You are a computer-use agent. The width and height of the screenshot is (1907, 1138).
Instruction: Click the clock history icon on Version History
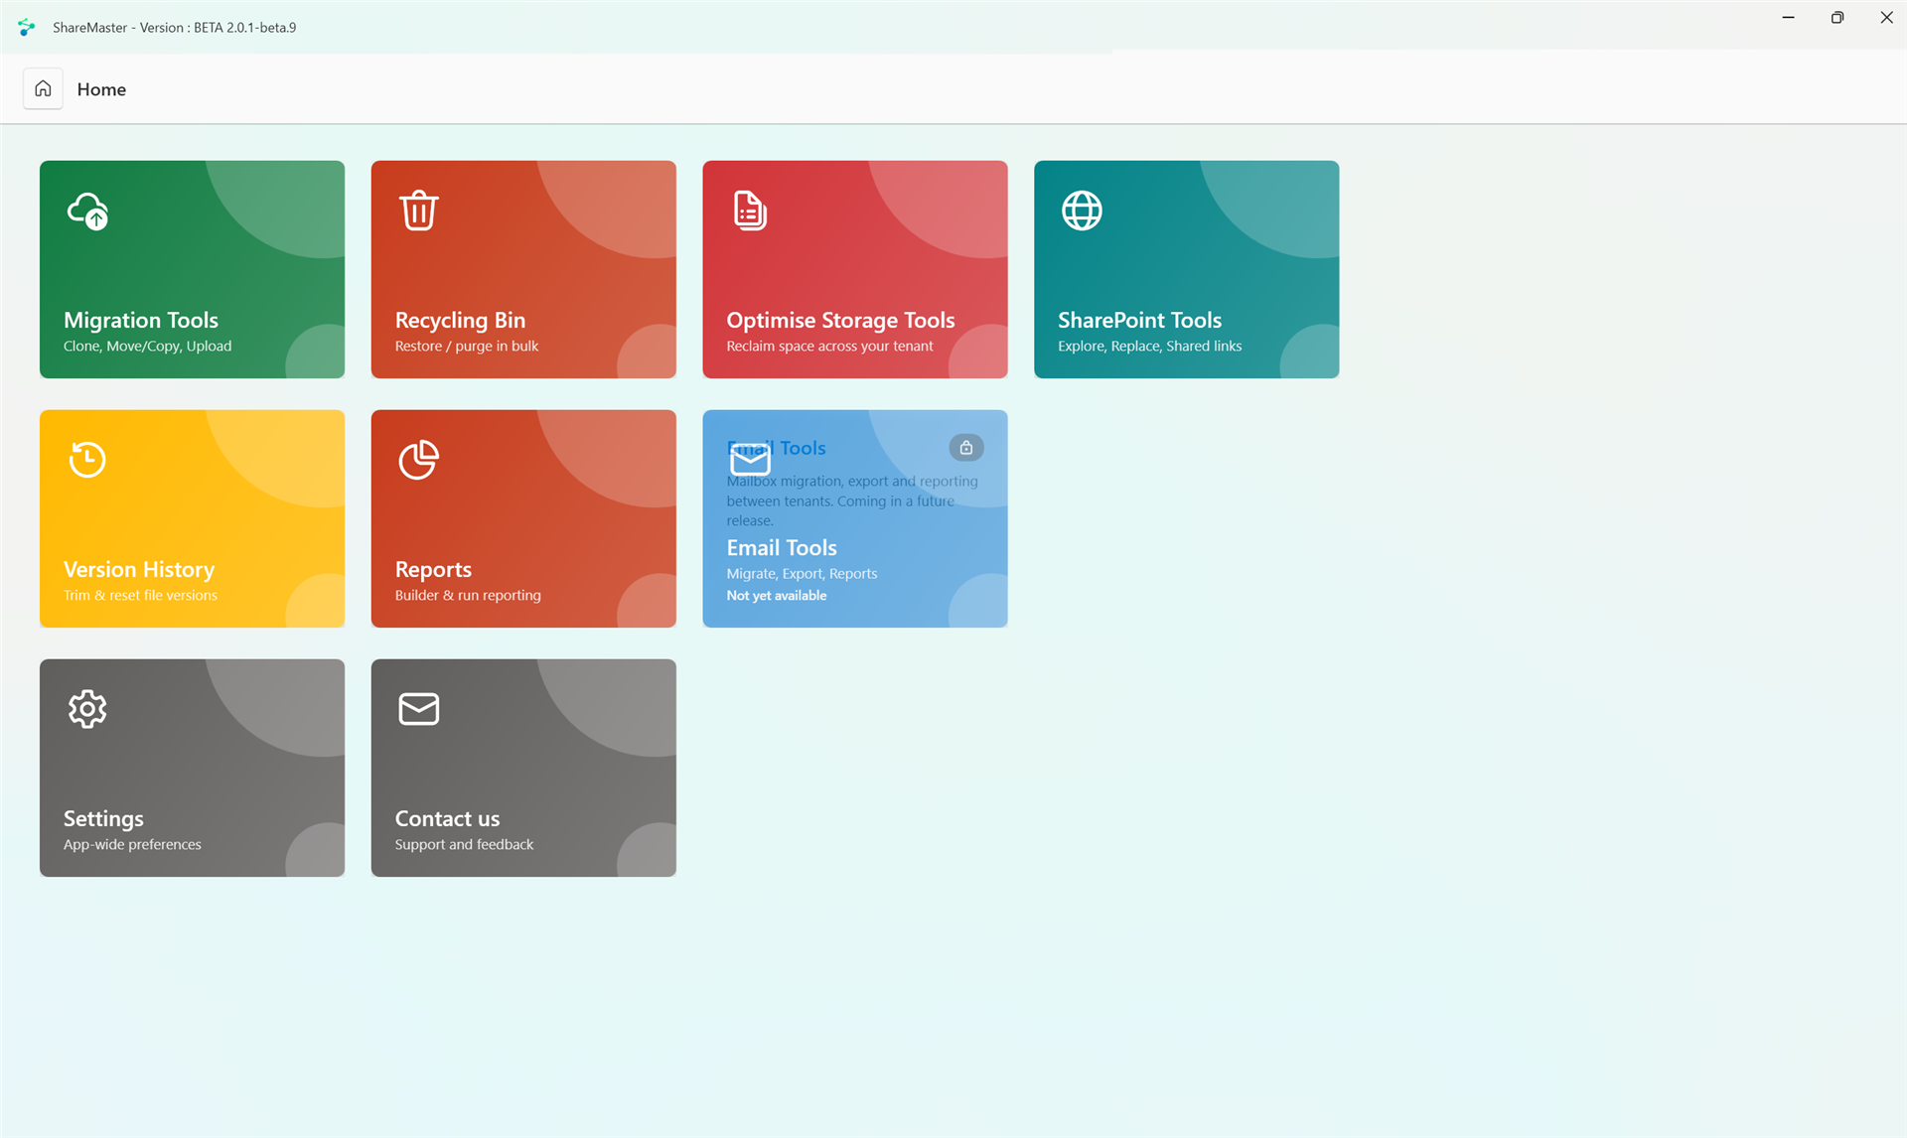[87, 460]
